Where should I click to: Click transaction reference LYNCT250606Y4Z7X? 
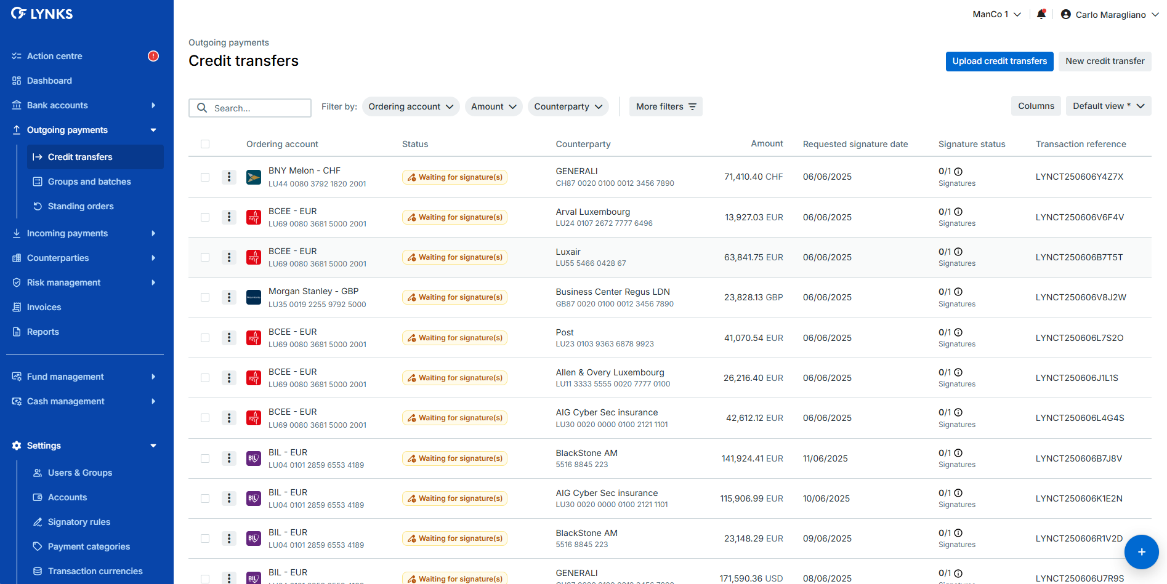coord(1080,177)
